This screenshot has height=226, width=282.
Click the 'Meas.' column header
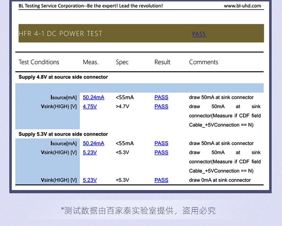91,62
